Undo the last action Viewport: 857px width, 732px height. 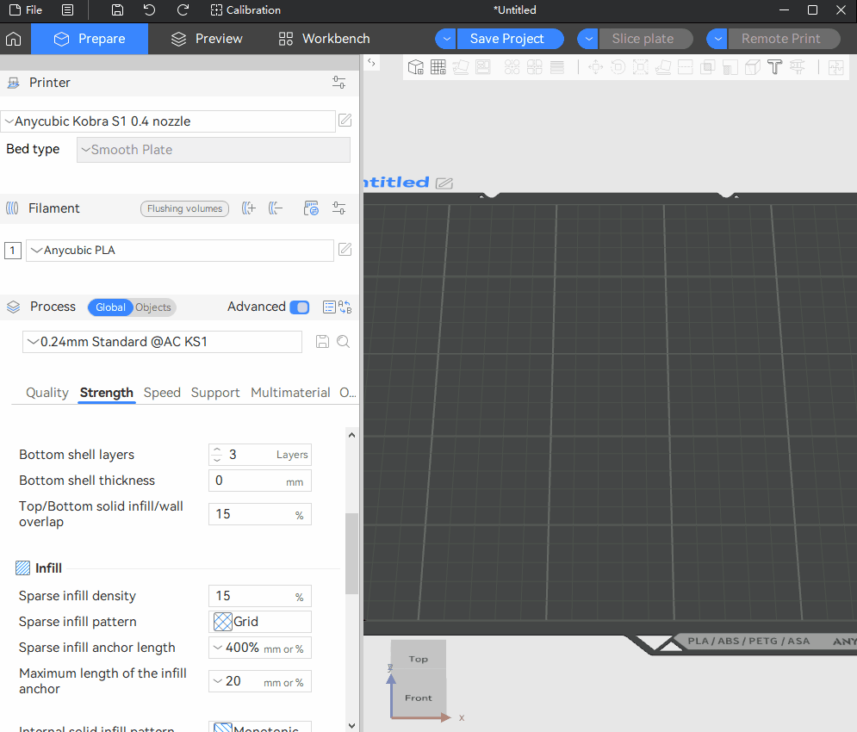pyautogui.click(x=149, y=9)
